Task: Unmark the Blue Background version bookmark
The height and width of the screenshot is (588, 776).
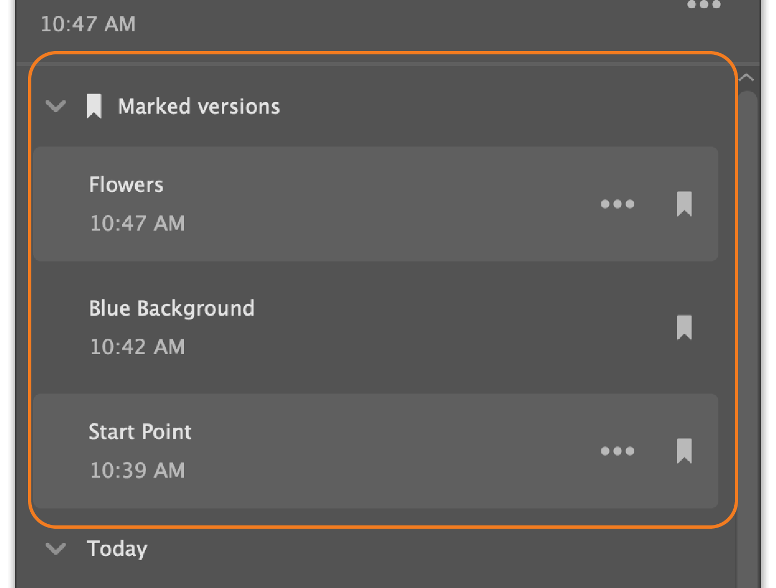Action: point(684,328)
